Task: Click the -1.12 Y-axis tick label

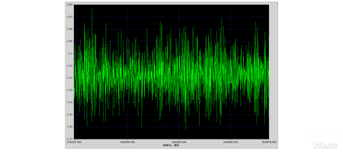Action: 70,78
